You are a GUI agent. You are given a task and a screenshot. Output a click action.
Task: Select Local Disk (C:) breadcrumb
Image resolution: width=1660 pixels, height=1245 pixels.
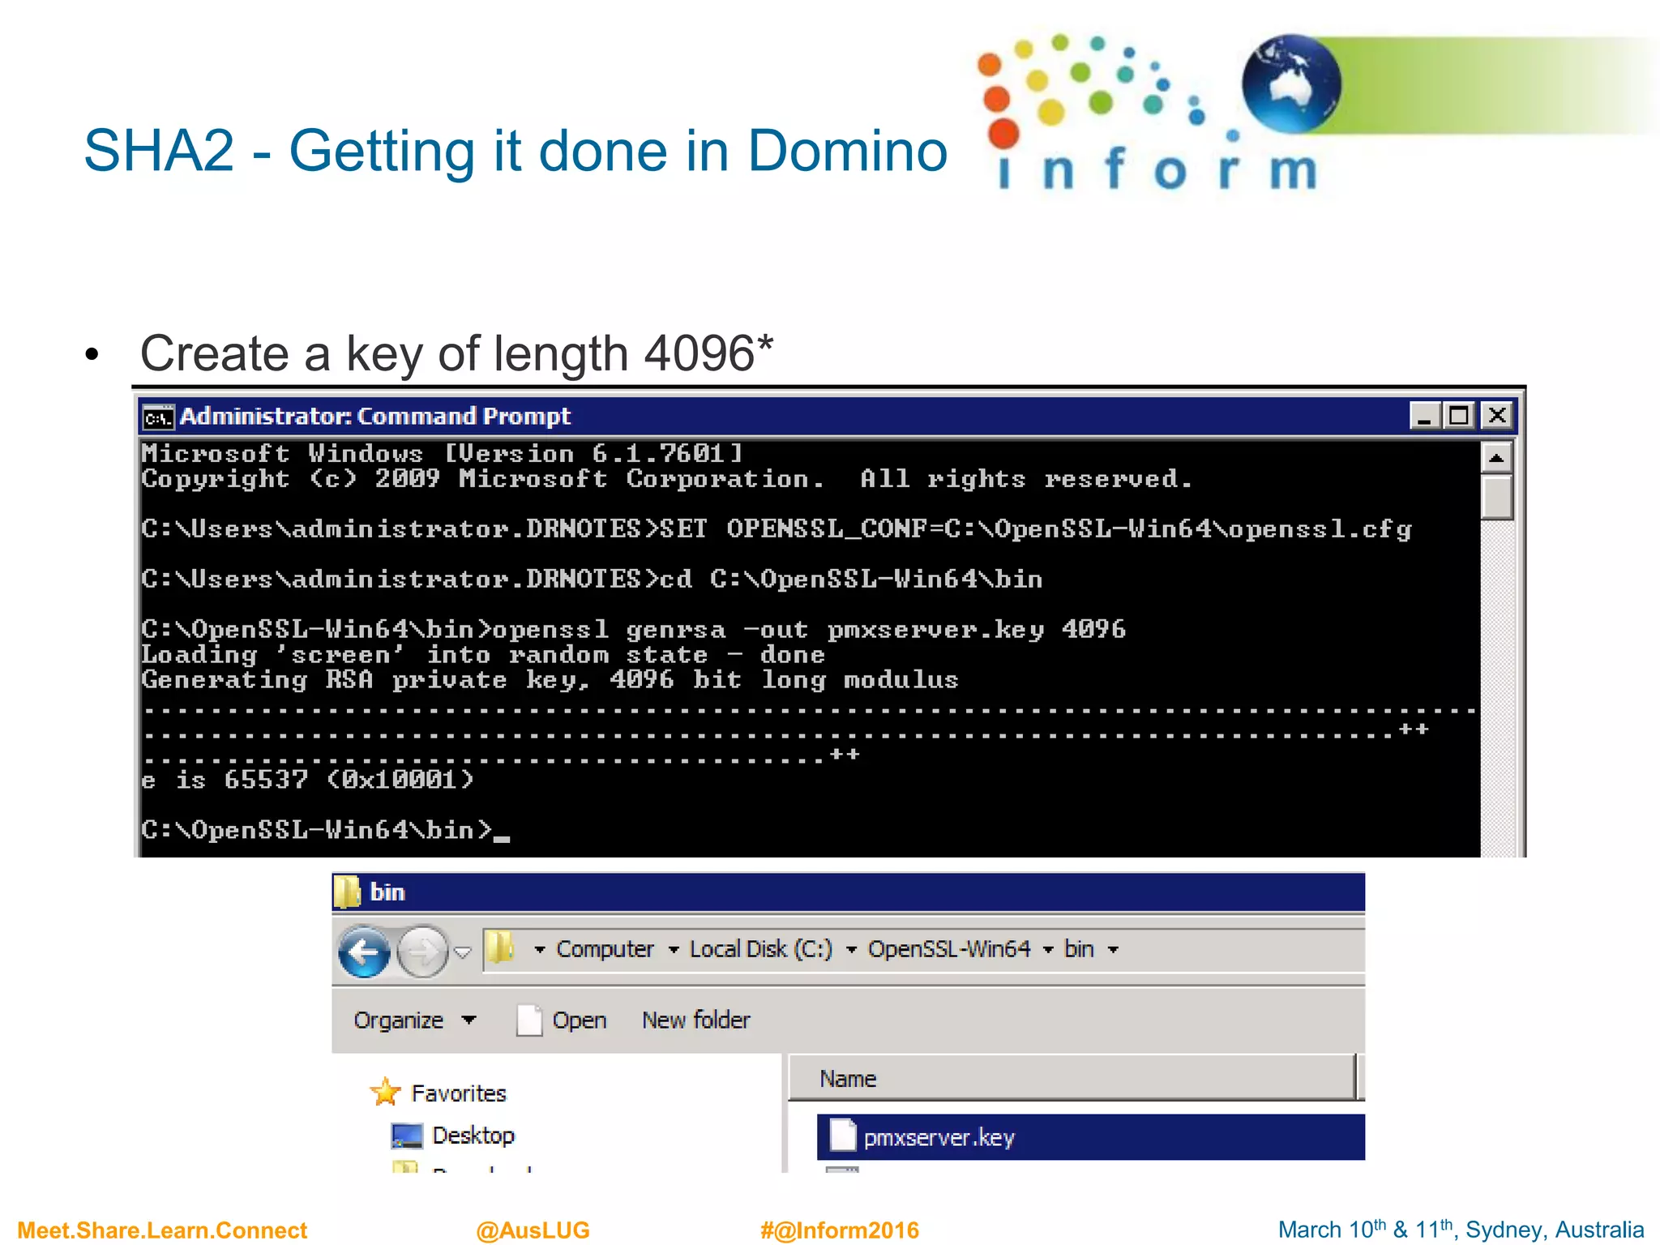point(760,949)
